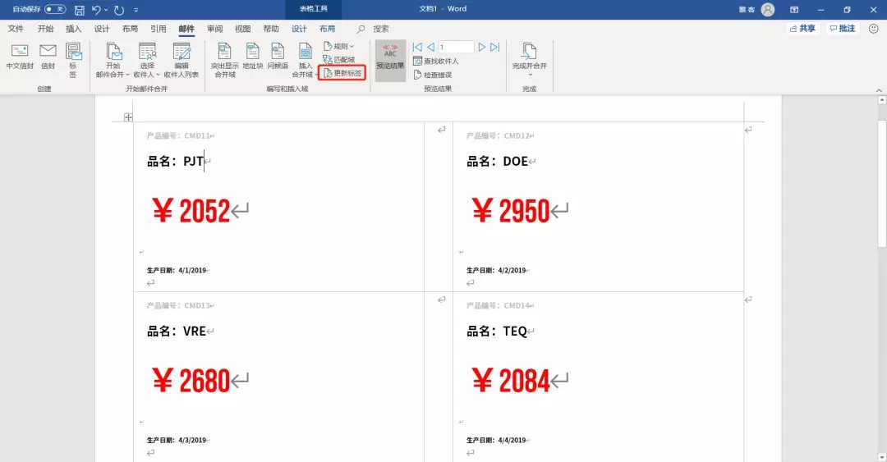Click the price text ¥2680

[x=191, y=380]
